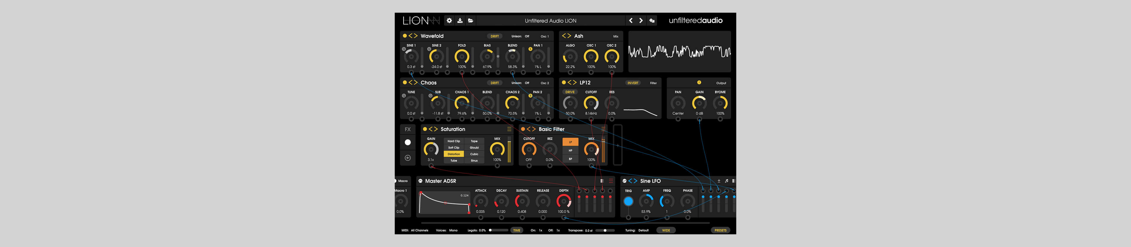This screenshot has width=1131, height=247.
Task: Toggle the Saturation effect power dot
Action: coord(424,129)
